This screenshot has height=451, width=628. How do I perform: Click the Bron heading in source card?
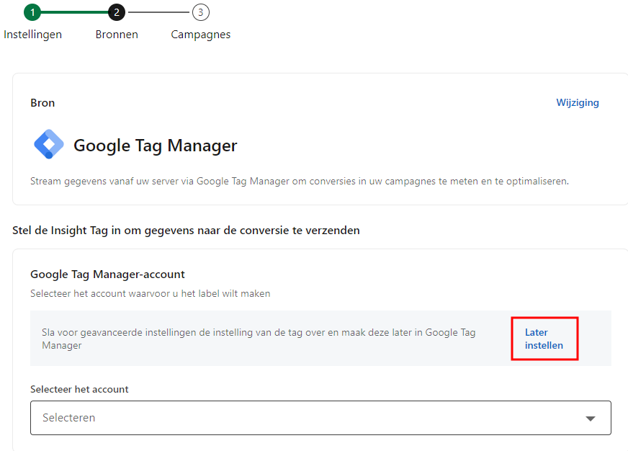click(42, 103)
